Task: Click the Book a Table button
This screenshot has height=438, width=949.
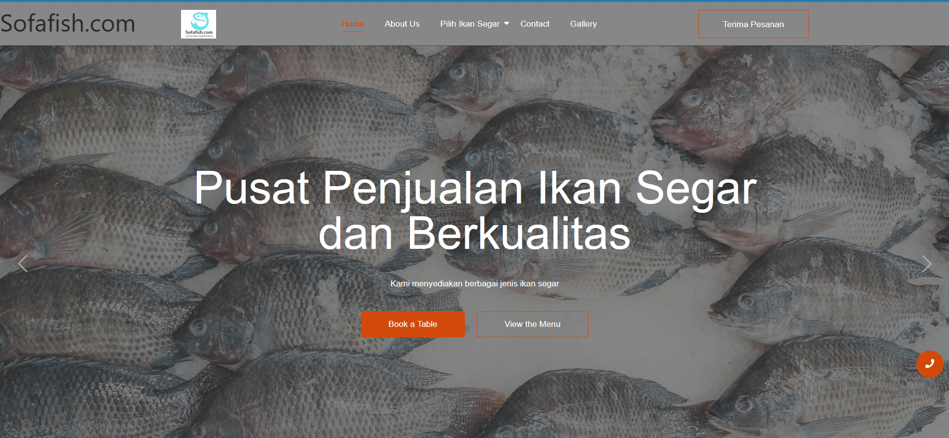Action: click(x=412, y=324)
